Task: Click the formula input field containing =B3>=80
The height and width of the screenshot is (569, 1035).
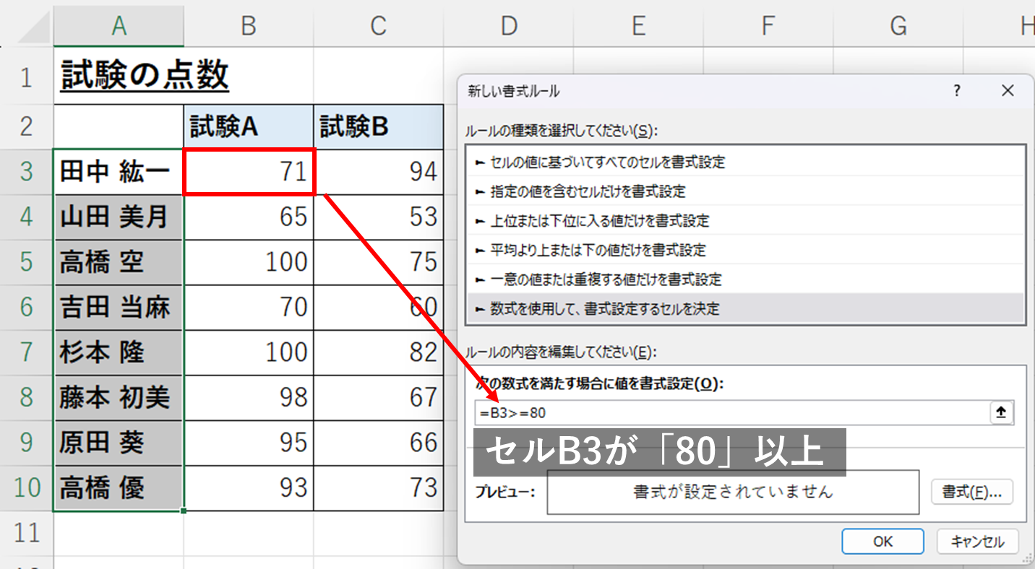Action: pyautogui.click(x=731, y=413)
